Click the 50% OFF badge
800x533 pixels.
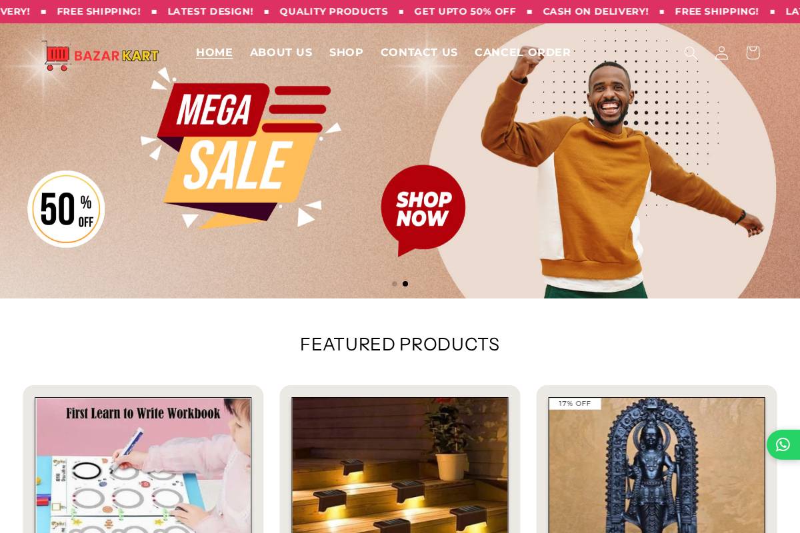pos(66,209)
